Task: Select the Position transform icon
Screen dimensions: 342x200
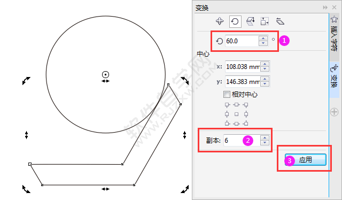Action: 220,21
